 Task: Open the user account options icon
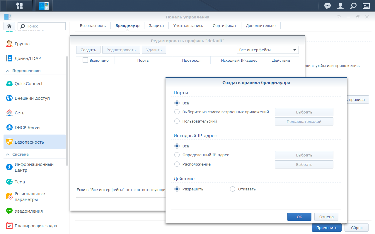point(340,6)
